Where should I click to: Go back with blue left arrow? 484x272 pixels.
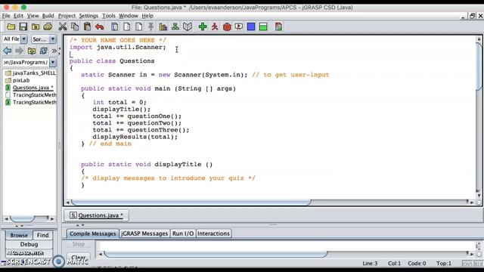(x=8, y=51)
